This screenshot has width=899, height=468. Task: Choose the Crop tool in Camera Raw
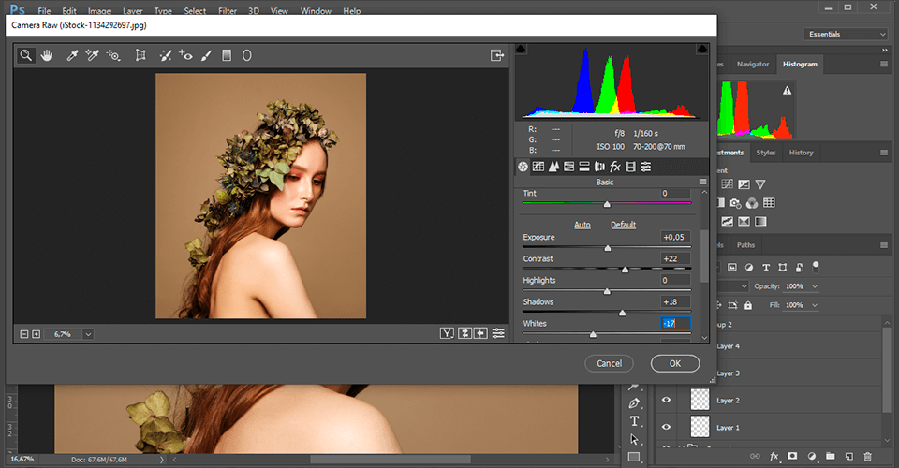[140, 55]
